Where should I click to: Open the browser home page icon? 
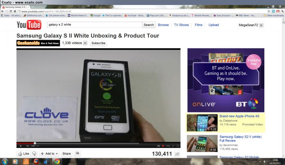[15, 11]
